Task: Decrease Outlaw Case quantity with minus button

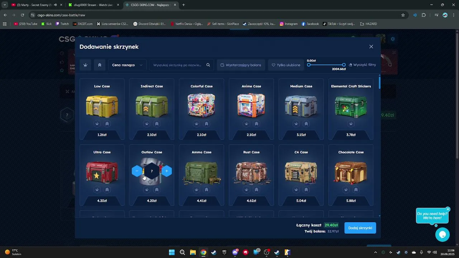Action: [137, 171]
